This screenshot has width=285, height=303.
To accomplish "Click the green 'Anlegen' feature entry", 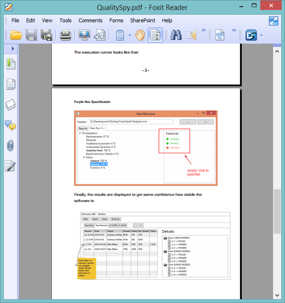I will (x=173, y=139).
